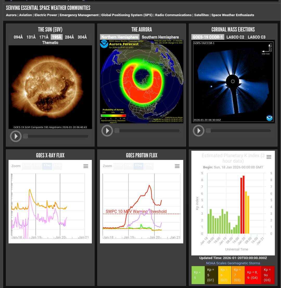Set X-Ray Flux zoom to 7 Day
The width and height of the screenshot is (281, 288).
click(58, 166)
